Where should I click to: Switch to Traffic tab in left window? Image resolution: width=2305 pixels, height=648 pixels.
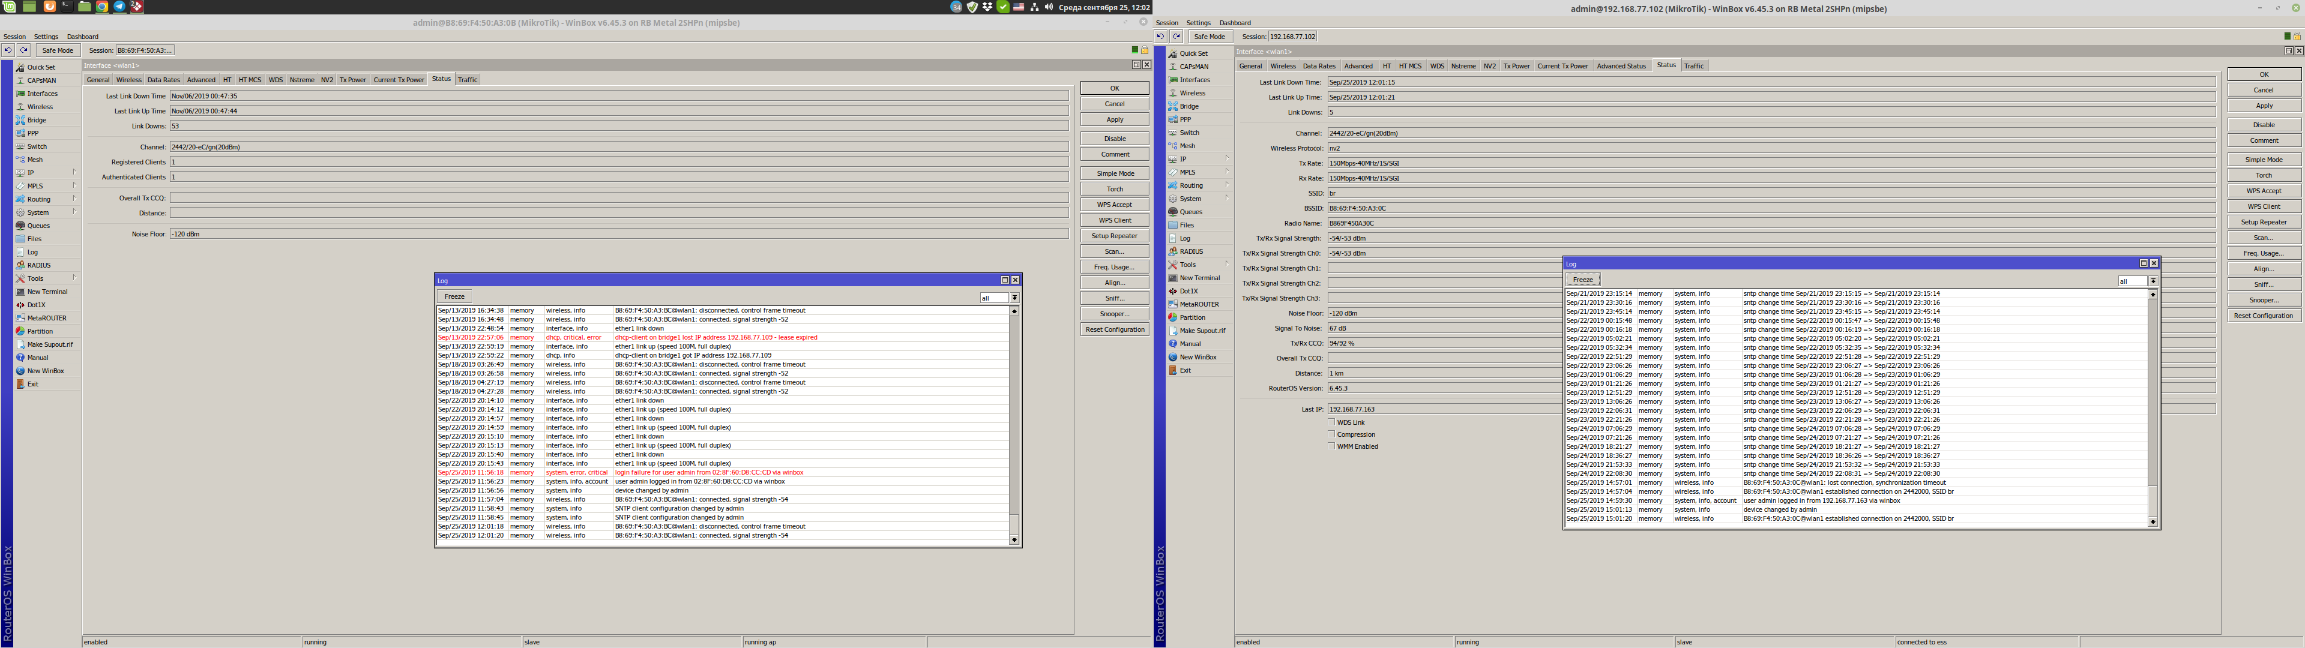[468, 80]
